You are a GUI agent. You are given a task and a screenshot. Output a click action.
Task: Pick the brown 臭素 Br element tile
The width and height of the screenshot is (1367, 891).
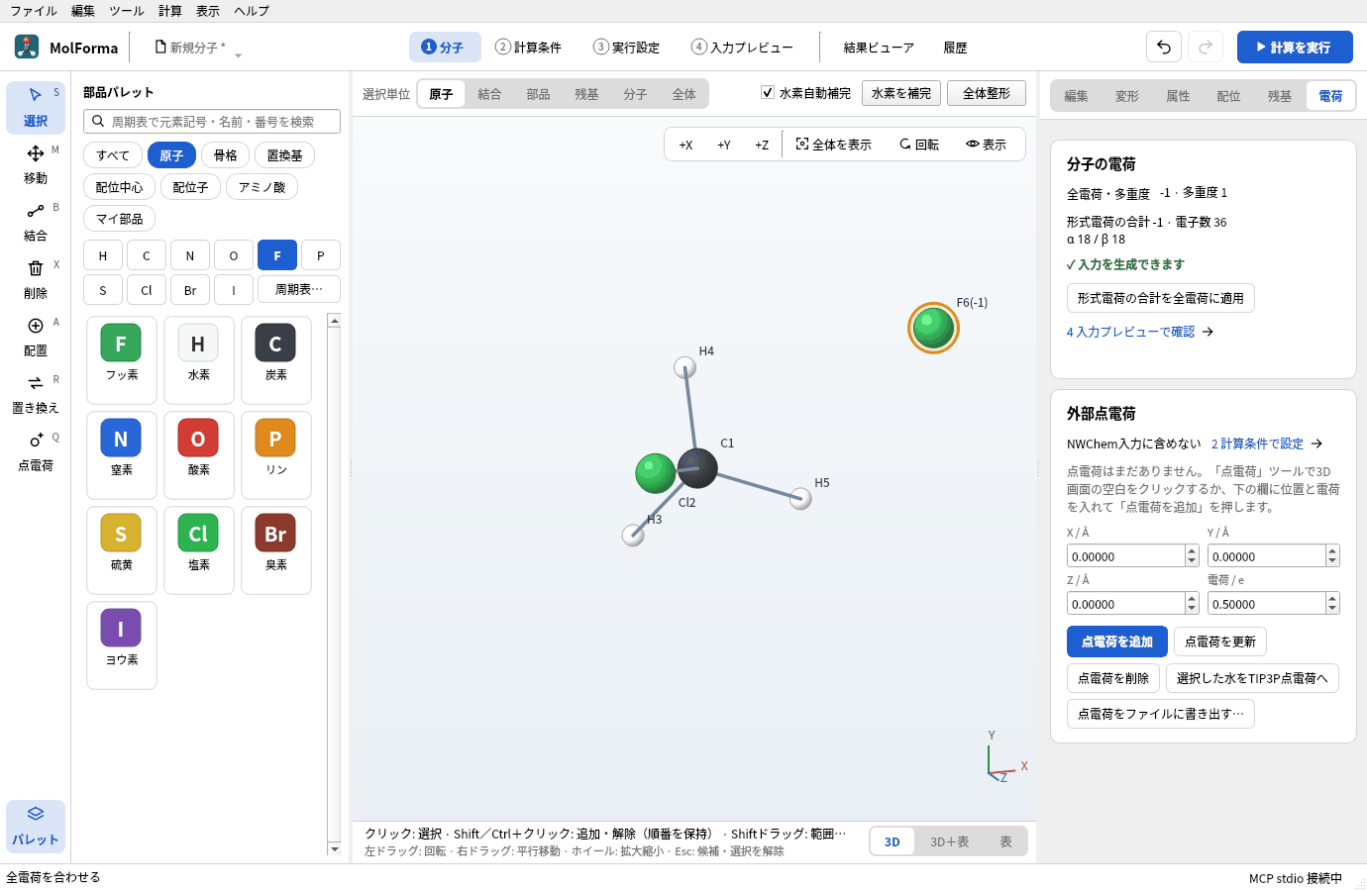tap(275, 549)
